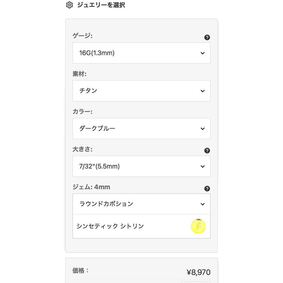Click the chevron arrow in the ダークブルー field
This screenshot has width=283, height=283.
point(203,129)
